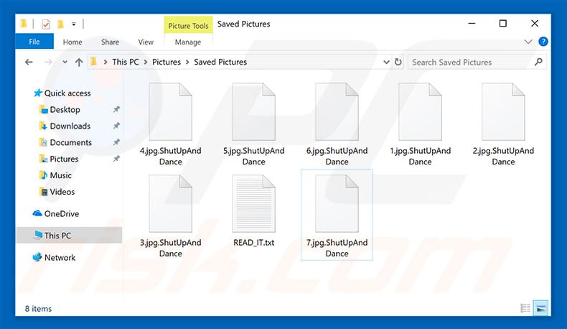Unpin Desktop from Quick access

(x=117, y=110)
